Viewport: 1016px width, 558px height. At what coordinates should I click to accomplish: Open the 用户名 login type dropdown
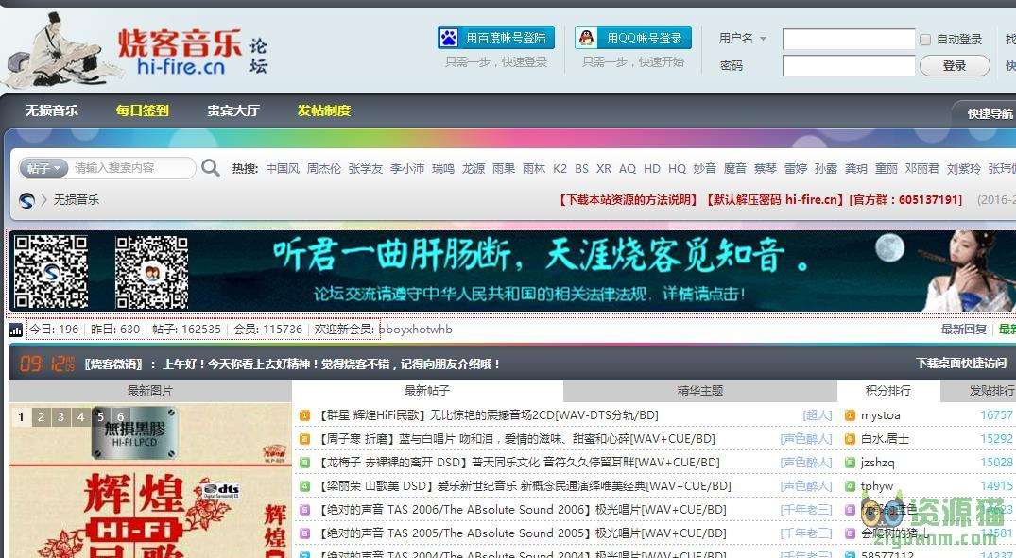743,38
